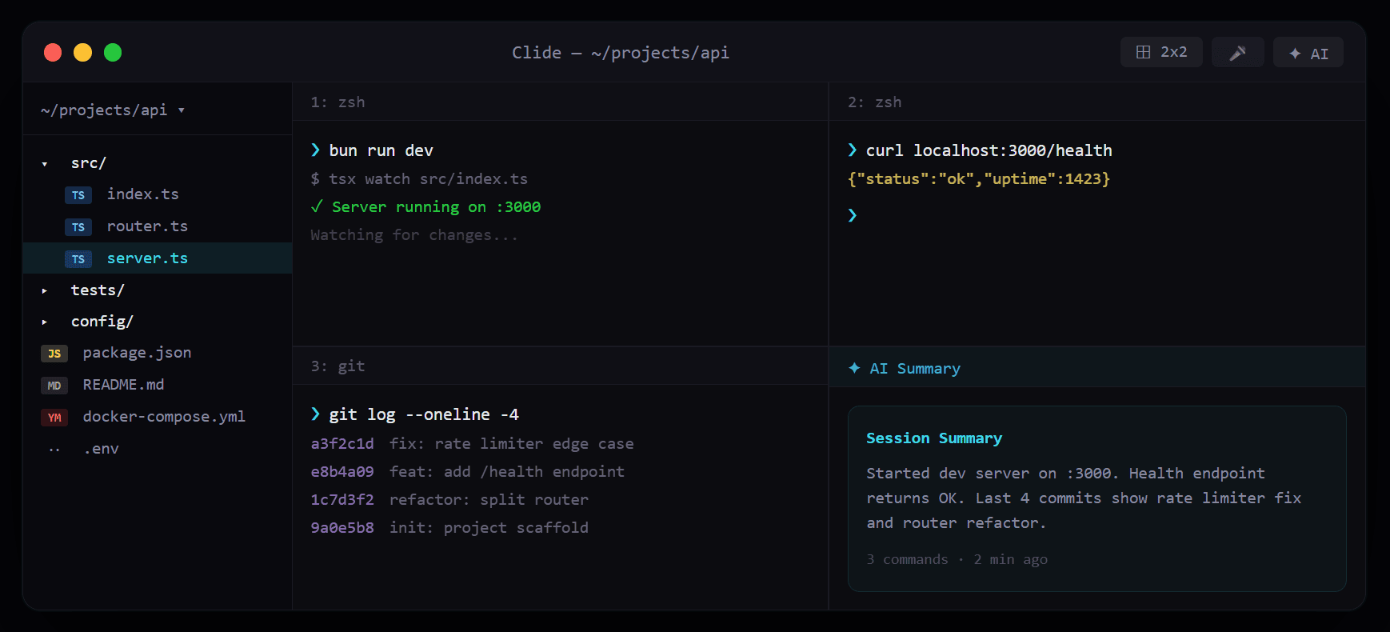Click commit hash 9a0e5b8
This screenshot has width=1390, height=632.
(x=342, y=527)
